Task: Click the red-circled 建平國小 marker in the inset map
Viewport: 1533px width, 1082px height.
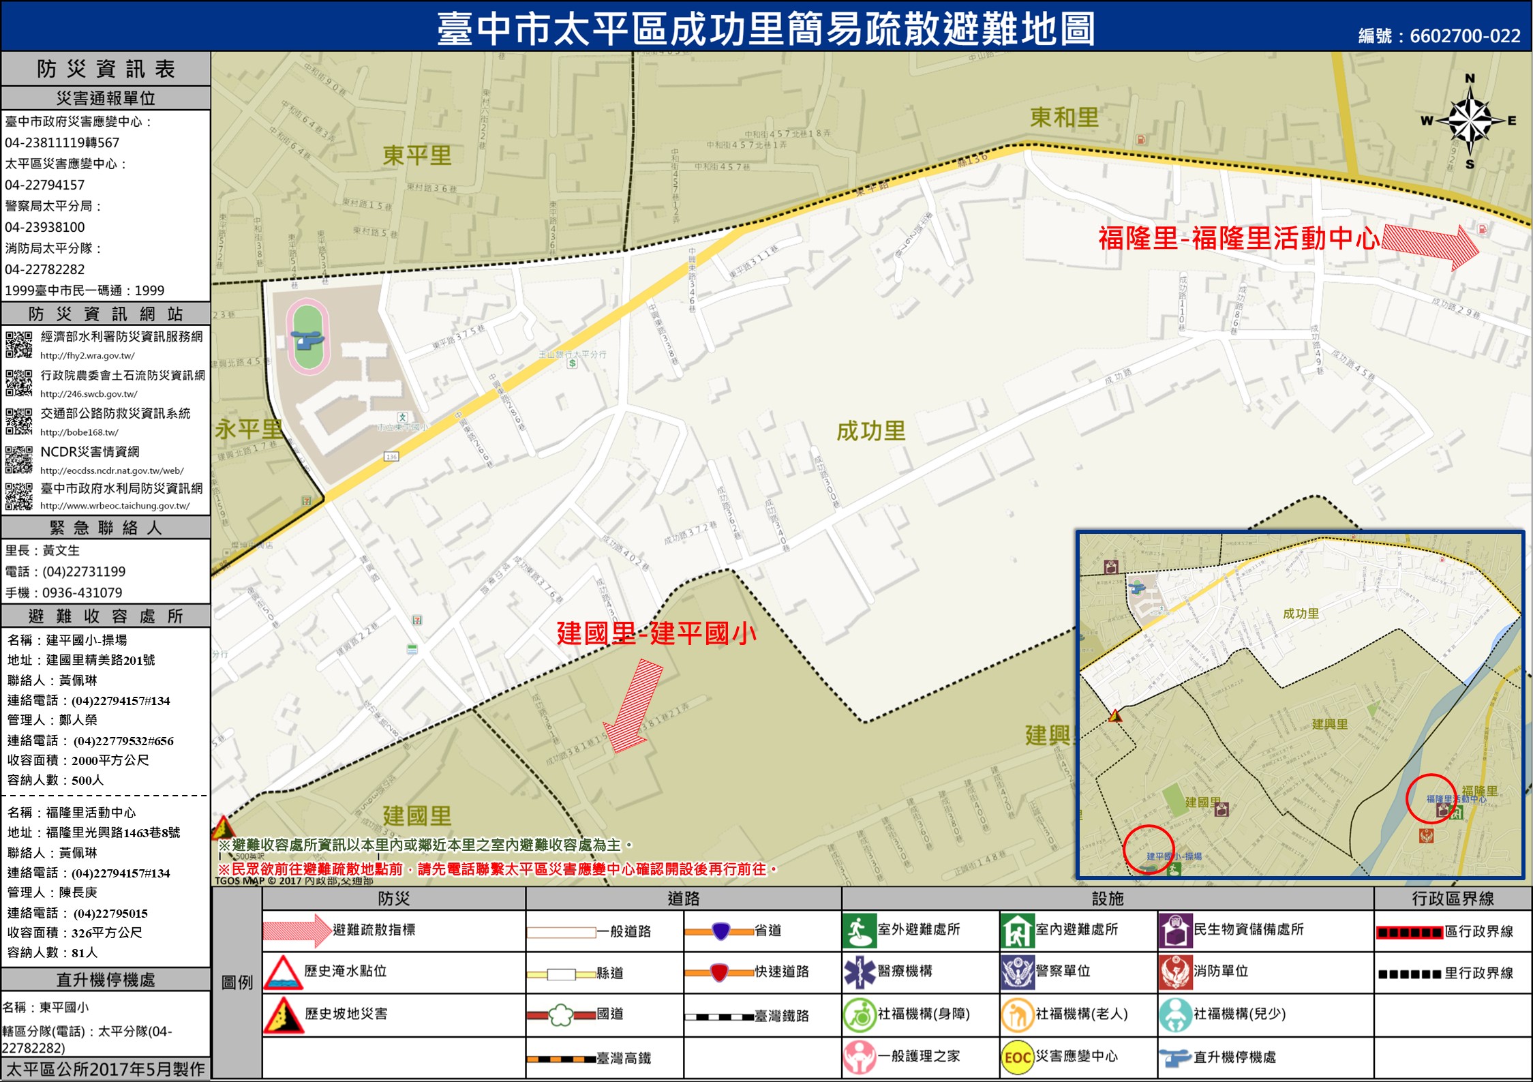Action: point(1149,849)
